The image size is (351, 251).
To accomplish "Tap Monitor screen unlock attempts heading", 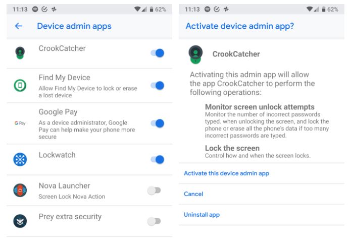I will tap(260, 107).
